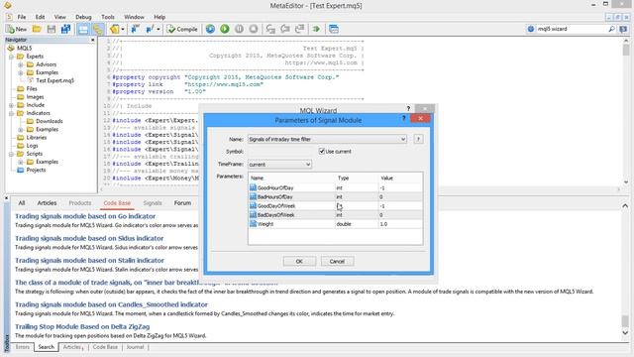Viewport: 634px width, 357px height.
Task: Click the globe icon in search box
Action: tap(531, 29)
